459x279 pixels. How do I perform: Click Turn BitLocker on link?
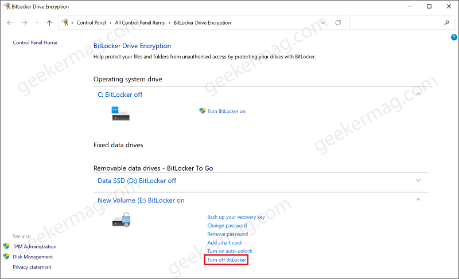tap(226, 111)
